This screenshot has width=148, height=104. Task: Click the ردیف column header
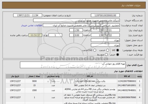[140, 76]
